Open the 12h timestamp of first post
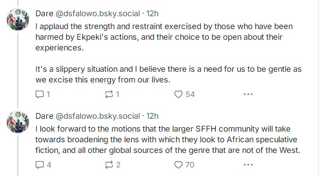 [x=152, y=14]
